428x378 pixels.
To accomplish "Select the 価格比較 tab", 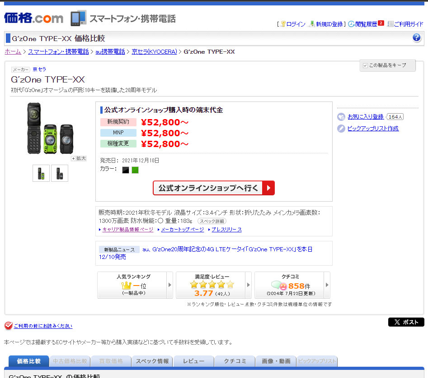I will pyautogui.click(x=28, y=361).
